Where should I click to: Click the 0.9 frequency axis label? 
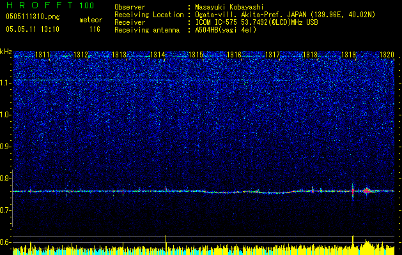tap(6, 147)
